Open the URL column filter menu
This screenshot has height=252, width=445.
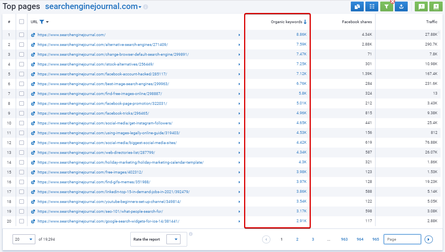pyautogui.click(x=41, y=22)
